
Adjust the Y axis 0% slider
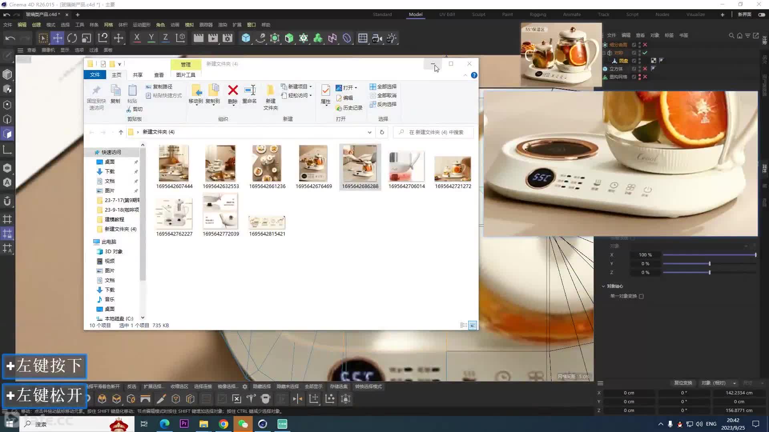pyautogui.click(x=709, y=264)
